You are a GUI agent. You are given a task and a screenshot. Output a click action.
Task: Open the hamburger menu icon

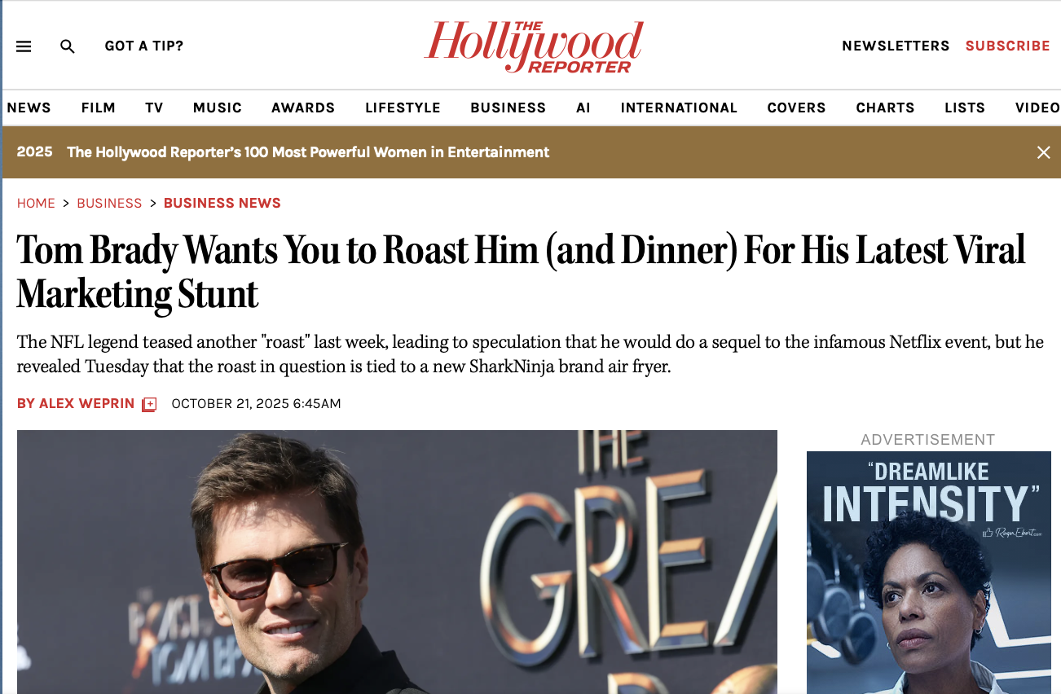point(24,46)
